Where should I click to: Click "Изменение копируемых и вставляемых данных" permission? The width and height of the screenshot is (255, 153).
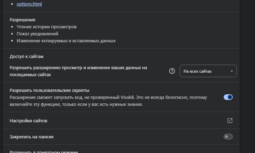pyautogui.click(x=66, y=41)
